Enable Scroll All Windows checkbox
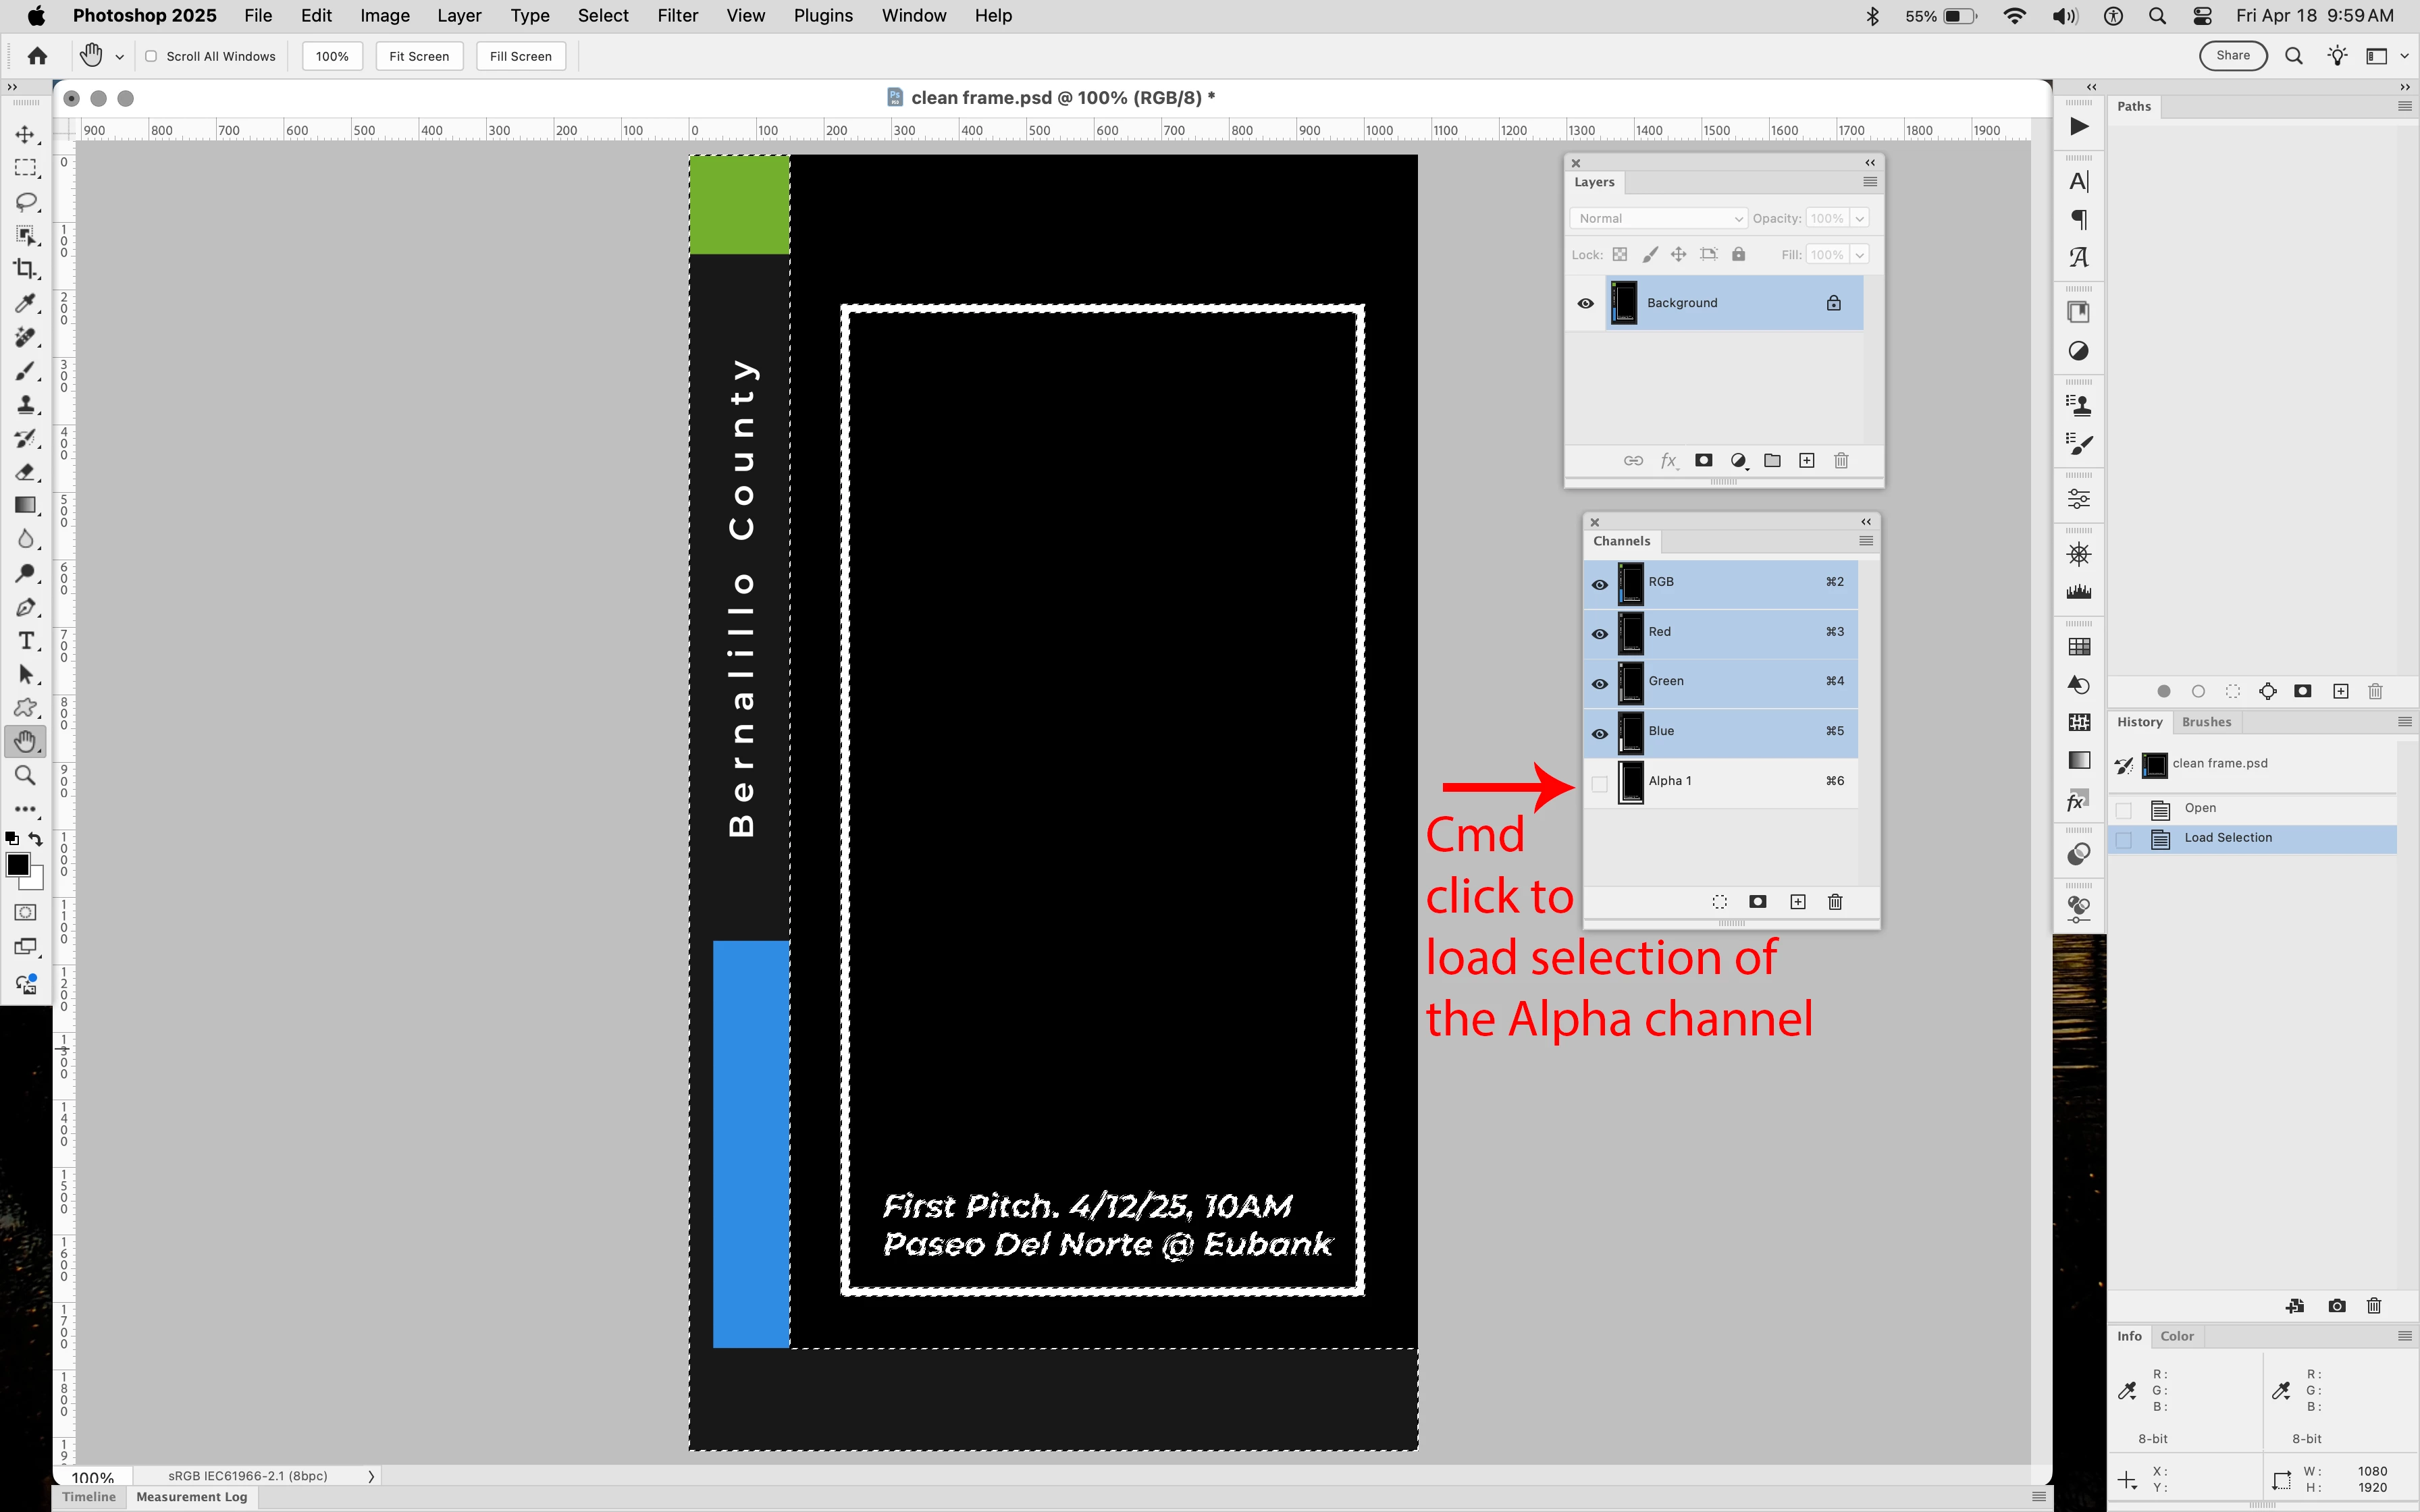Viewport: 2420px width, 1512px height. coord(151,57)
